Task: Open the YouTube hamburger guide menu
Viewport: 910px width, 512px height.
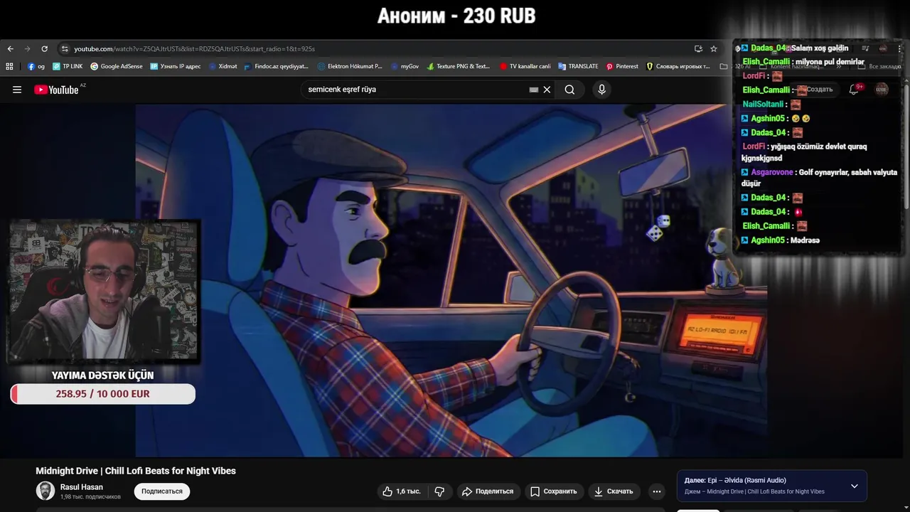Action: click(17, 90)
